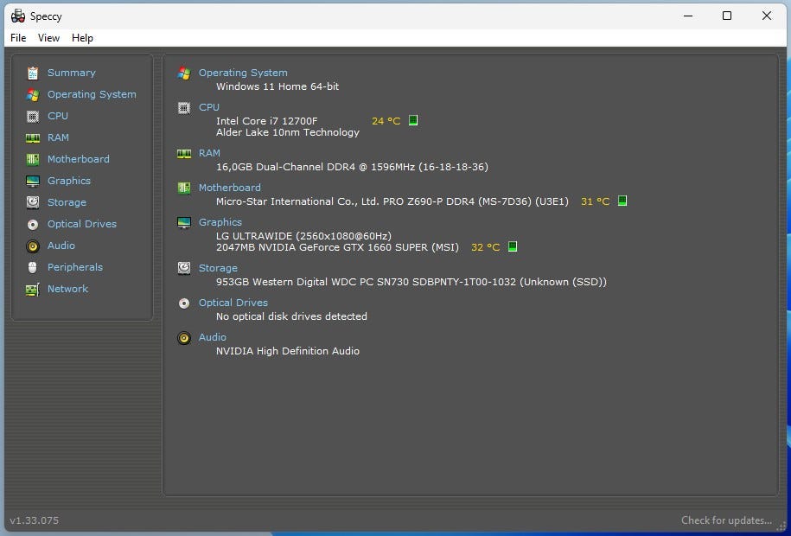Image resolution: width=791 pixels, height=536 pixels.
Task: Click the Audio heading link in summary
Action: (x=213, y=337)
